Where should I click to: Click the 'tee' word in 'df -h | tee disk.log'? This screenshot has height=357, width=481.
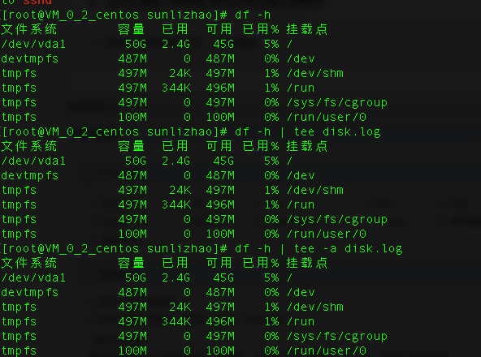[304, 132]
